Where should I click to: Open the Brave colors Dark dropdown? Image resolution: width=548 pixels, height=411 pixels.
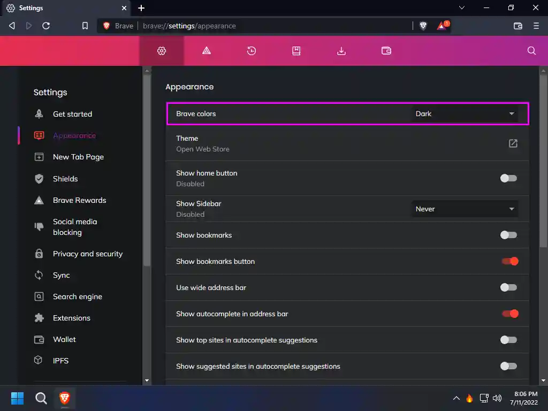(465, 113)
